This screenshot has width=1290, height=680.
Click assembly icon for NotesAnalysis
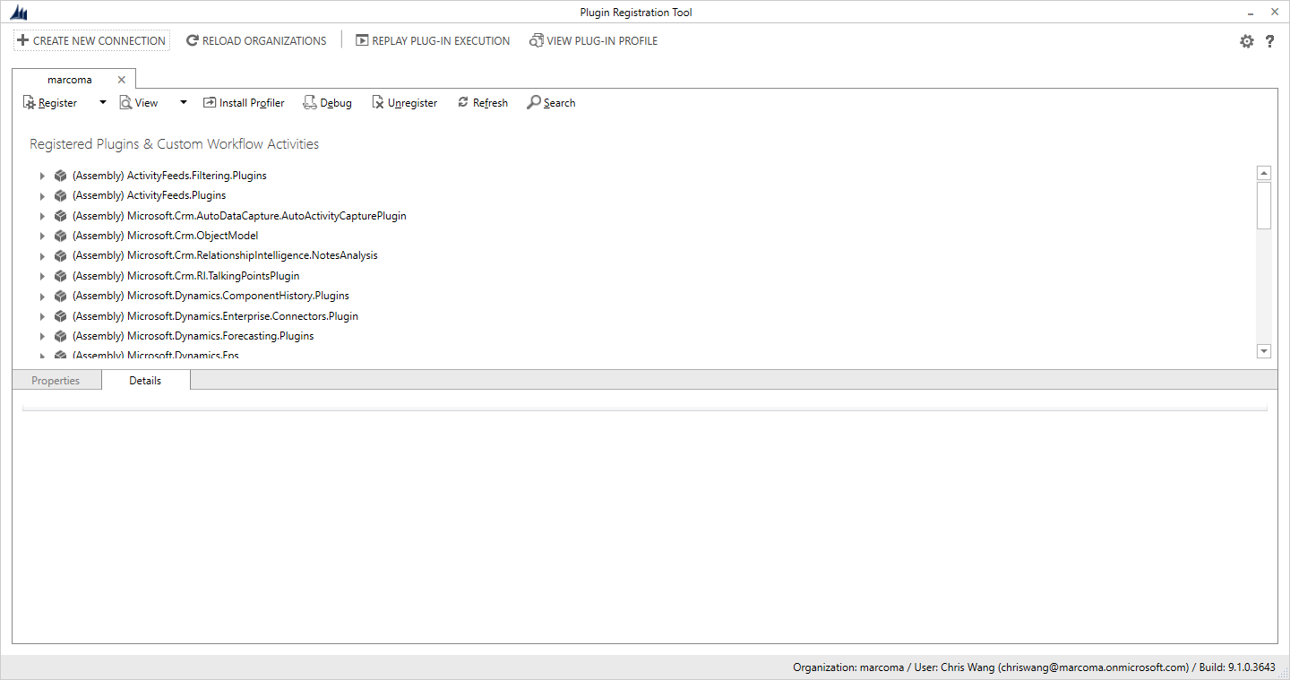click(x=60, y=255)
